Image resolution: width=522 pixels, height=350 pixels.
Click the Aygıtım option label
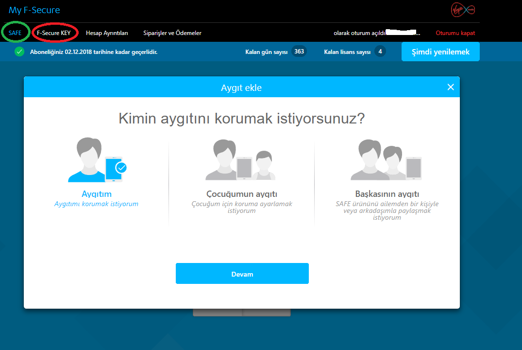click(97, 194)
